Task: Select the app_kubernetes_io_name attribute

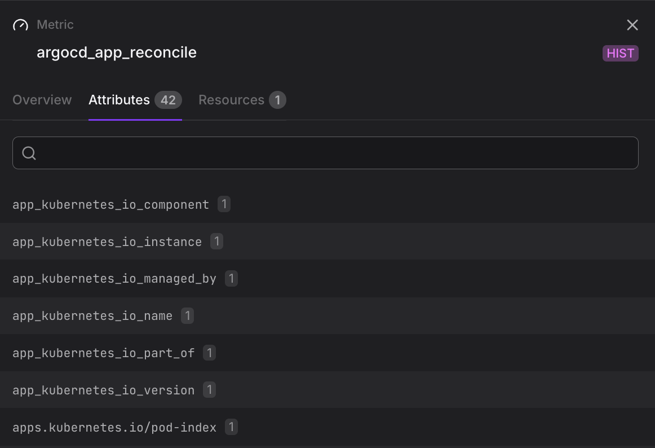Action: (x=92, y=315)
